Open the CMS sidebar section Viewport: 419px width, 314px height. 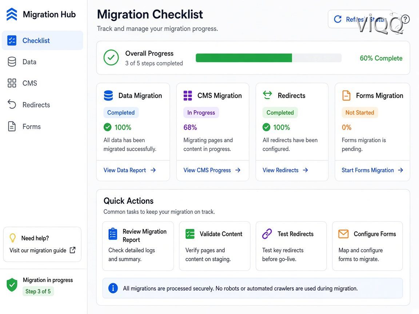pyautogui.click(x=43, y=83)
